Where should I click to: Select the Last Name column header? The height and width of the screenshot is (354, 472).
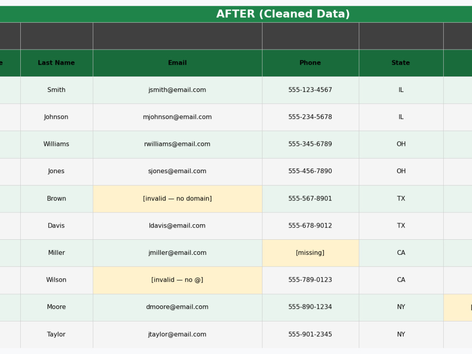tap(57, 63)
